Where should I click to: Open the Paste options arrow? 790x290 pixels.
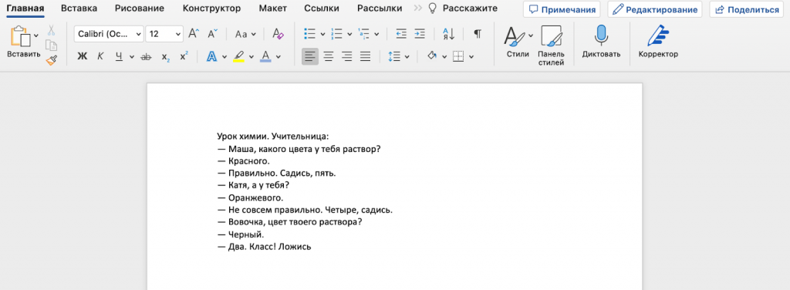pyautogui.click(x=36, y=35)
